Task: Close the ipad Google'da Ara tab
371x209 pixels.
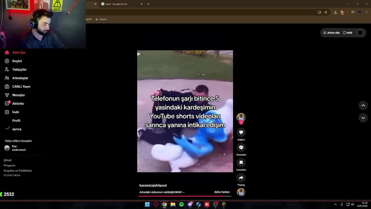Action: pos(141,4)
